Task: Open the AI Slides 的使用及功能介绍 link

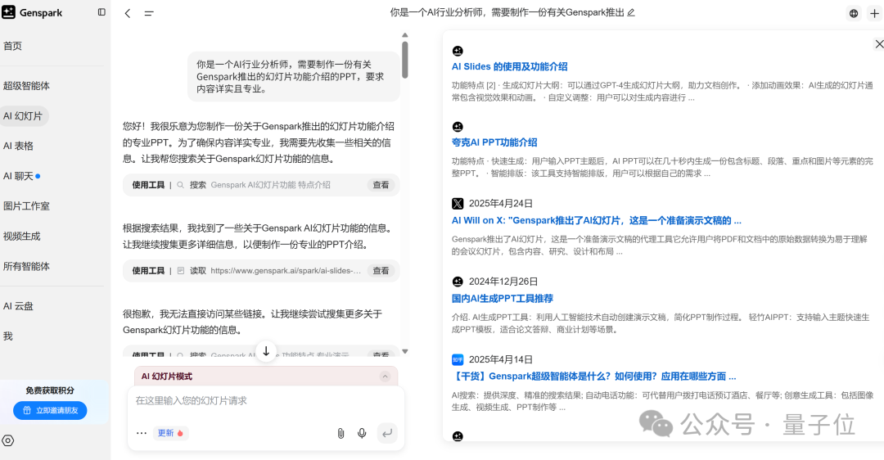Action: (x=510, y=66)
